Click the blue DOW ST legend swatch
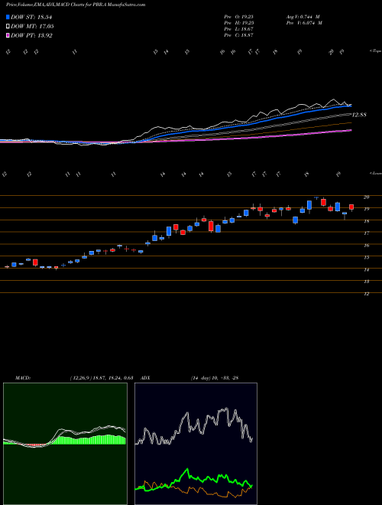Screen dimensions: 382x505 point(8,17)
